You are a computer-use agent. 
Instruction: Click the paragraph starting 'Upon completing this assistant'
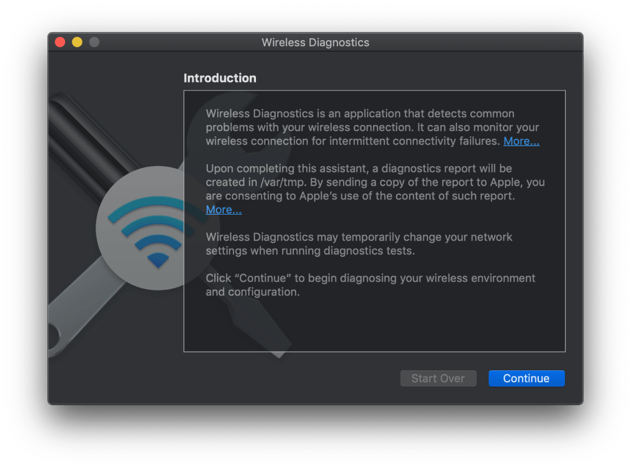(x=375, y=189)
